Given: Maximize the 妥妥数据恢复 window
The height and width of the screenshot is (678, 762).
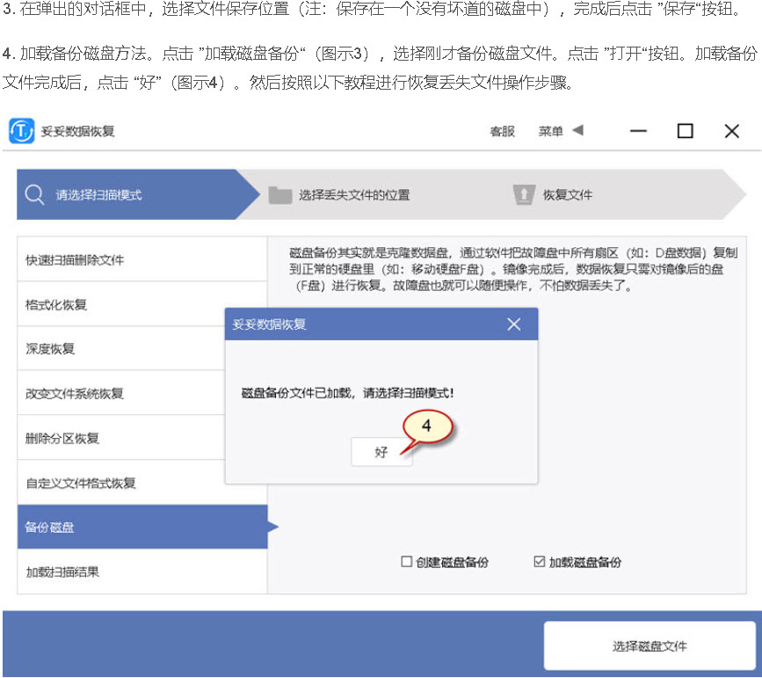Looking at the screenshot, I should click(686, 131).
